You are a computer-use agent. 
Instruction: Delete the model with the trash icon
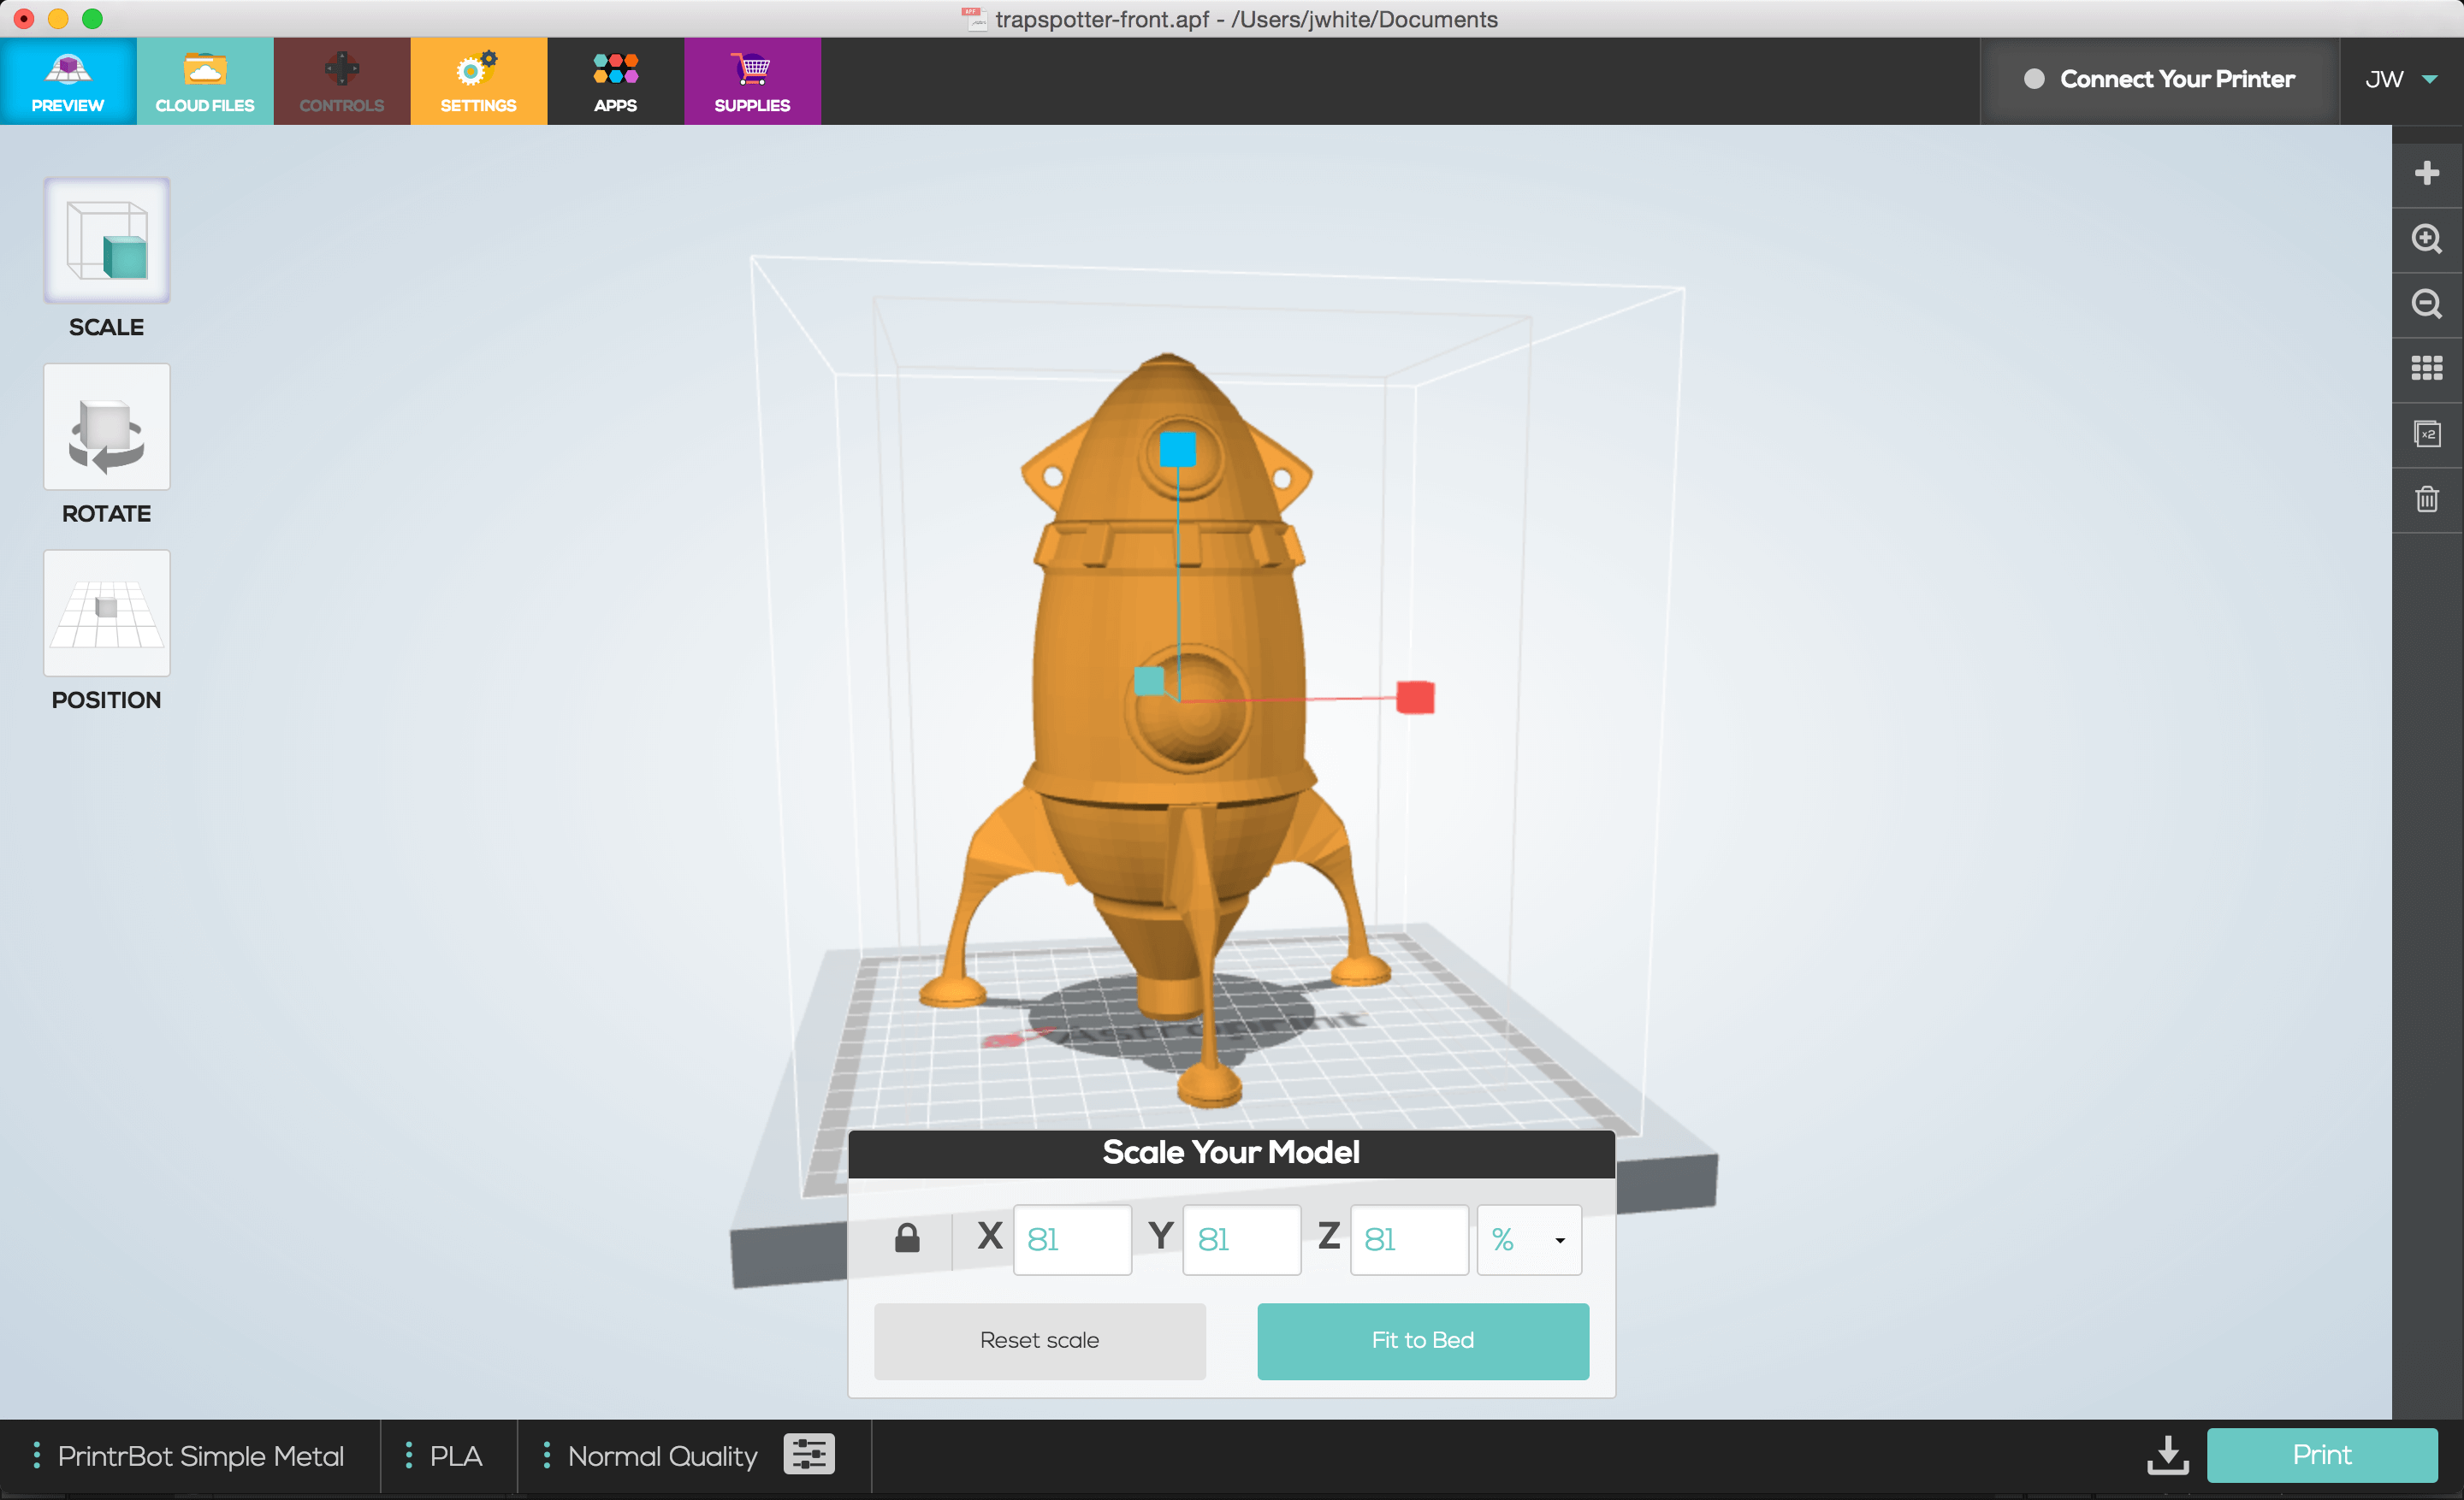coord(2427,499)
